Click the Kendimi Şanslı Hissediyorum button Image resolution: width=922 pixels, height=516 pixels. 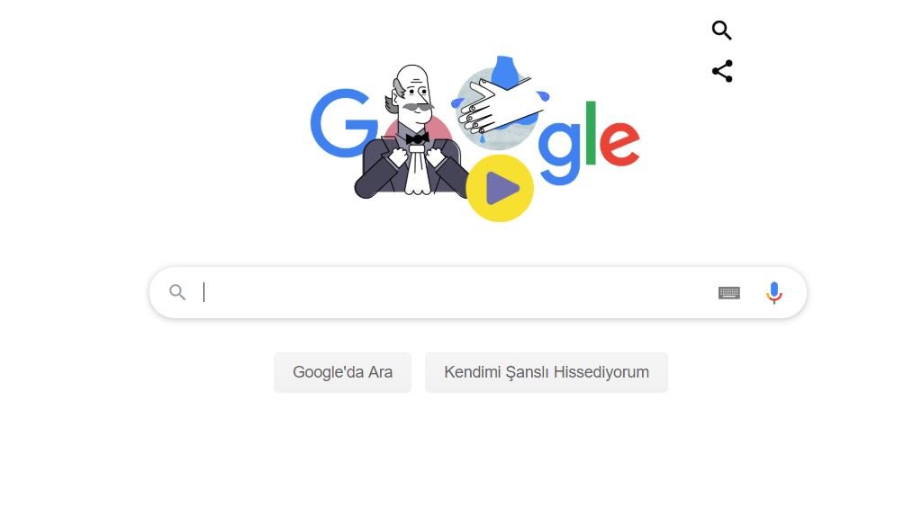(x=547, y=372)
